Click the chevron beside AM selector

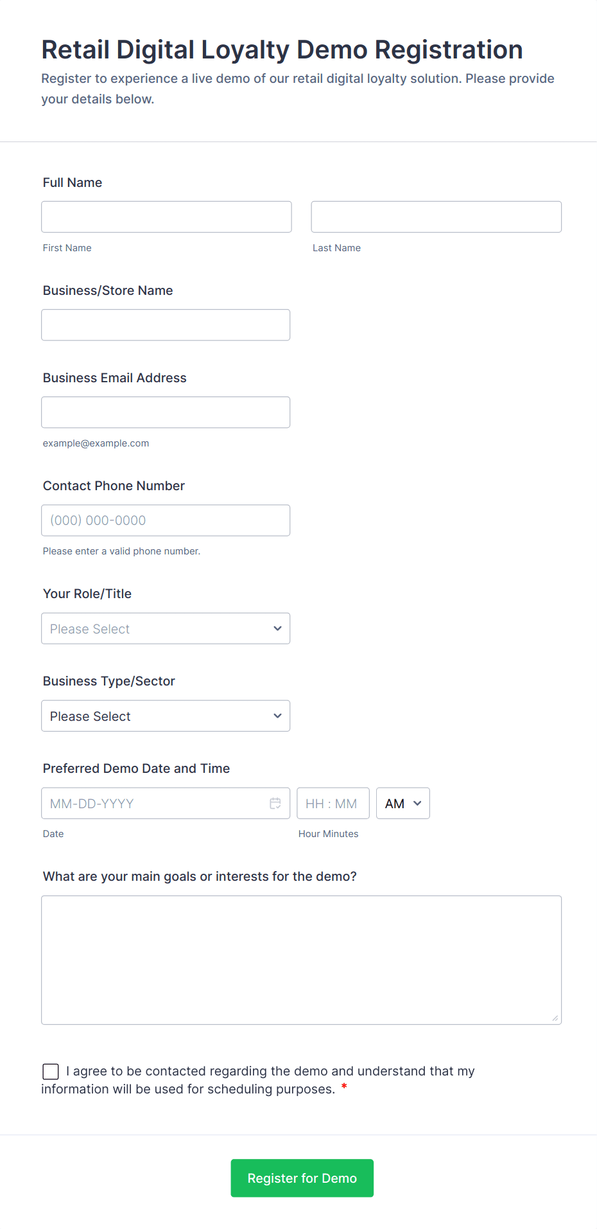417,803
